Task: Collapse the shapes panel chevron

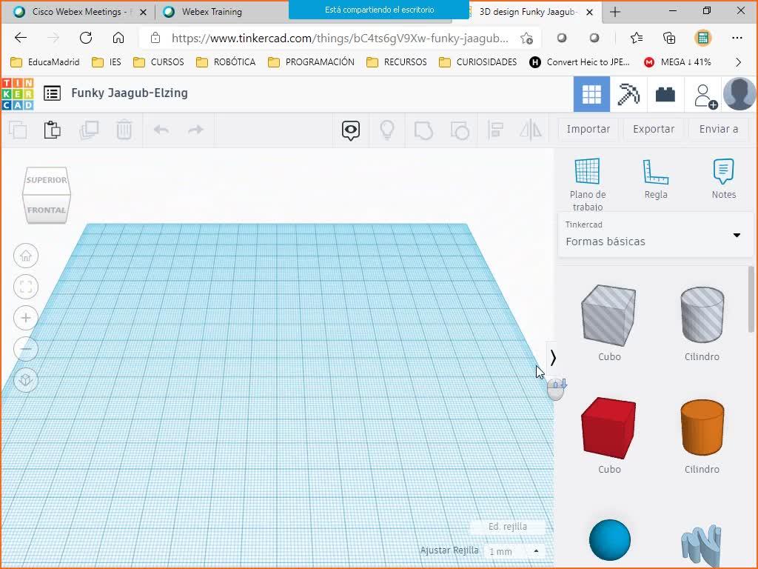Action: point(552,358)
